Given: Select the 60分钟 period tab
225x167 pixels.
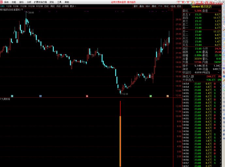Looking at the screenshot, I should click(x=39, y=6).
